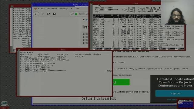Open the window menu icon of the firefox-66 log xterm
Viewport: 194px width, 109px height.
(12, 6)
